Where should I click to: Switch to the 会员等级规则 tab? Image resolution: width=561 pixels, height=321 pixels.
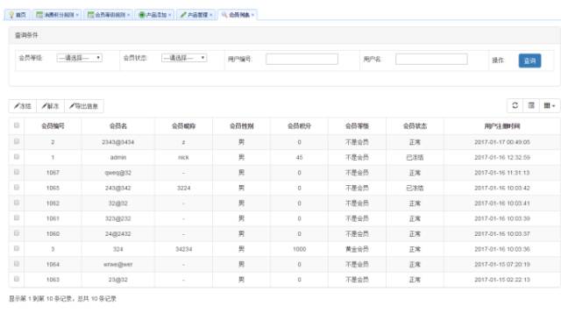109,15
